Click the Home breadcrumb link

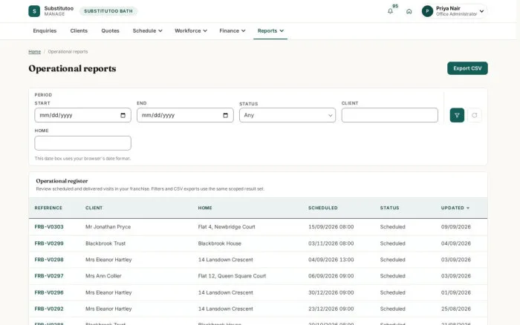click(x=34, y=52)
